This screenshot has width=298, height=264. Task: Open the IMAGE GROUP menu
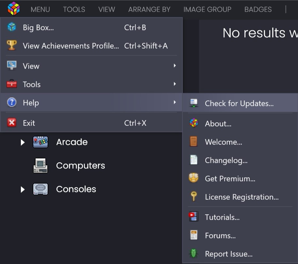point(207,9)
